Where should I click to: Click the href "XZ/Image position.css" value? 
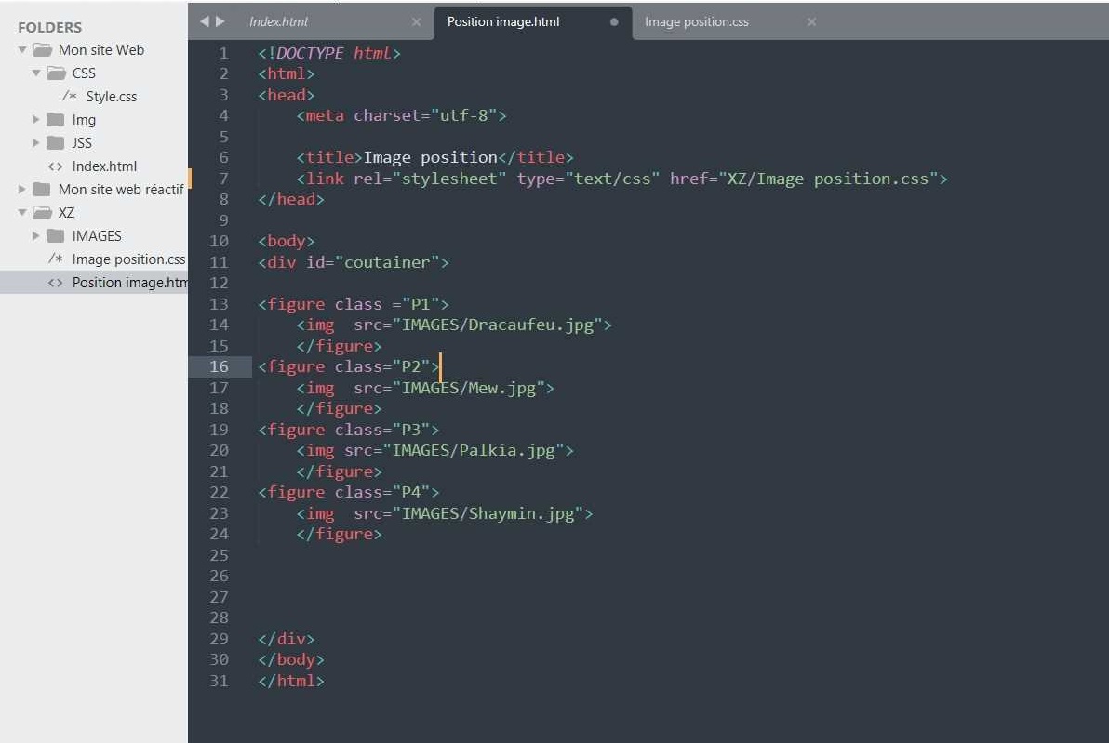pos(828,179)
